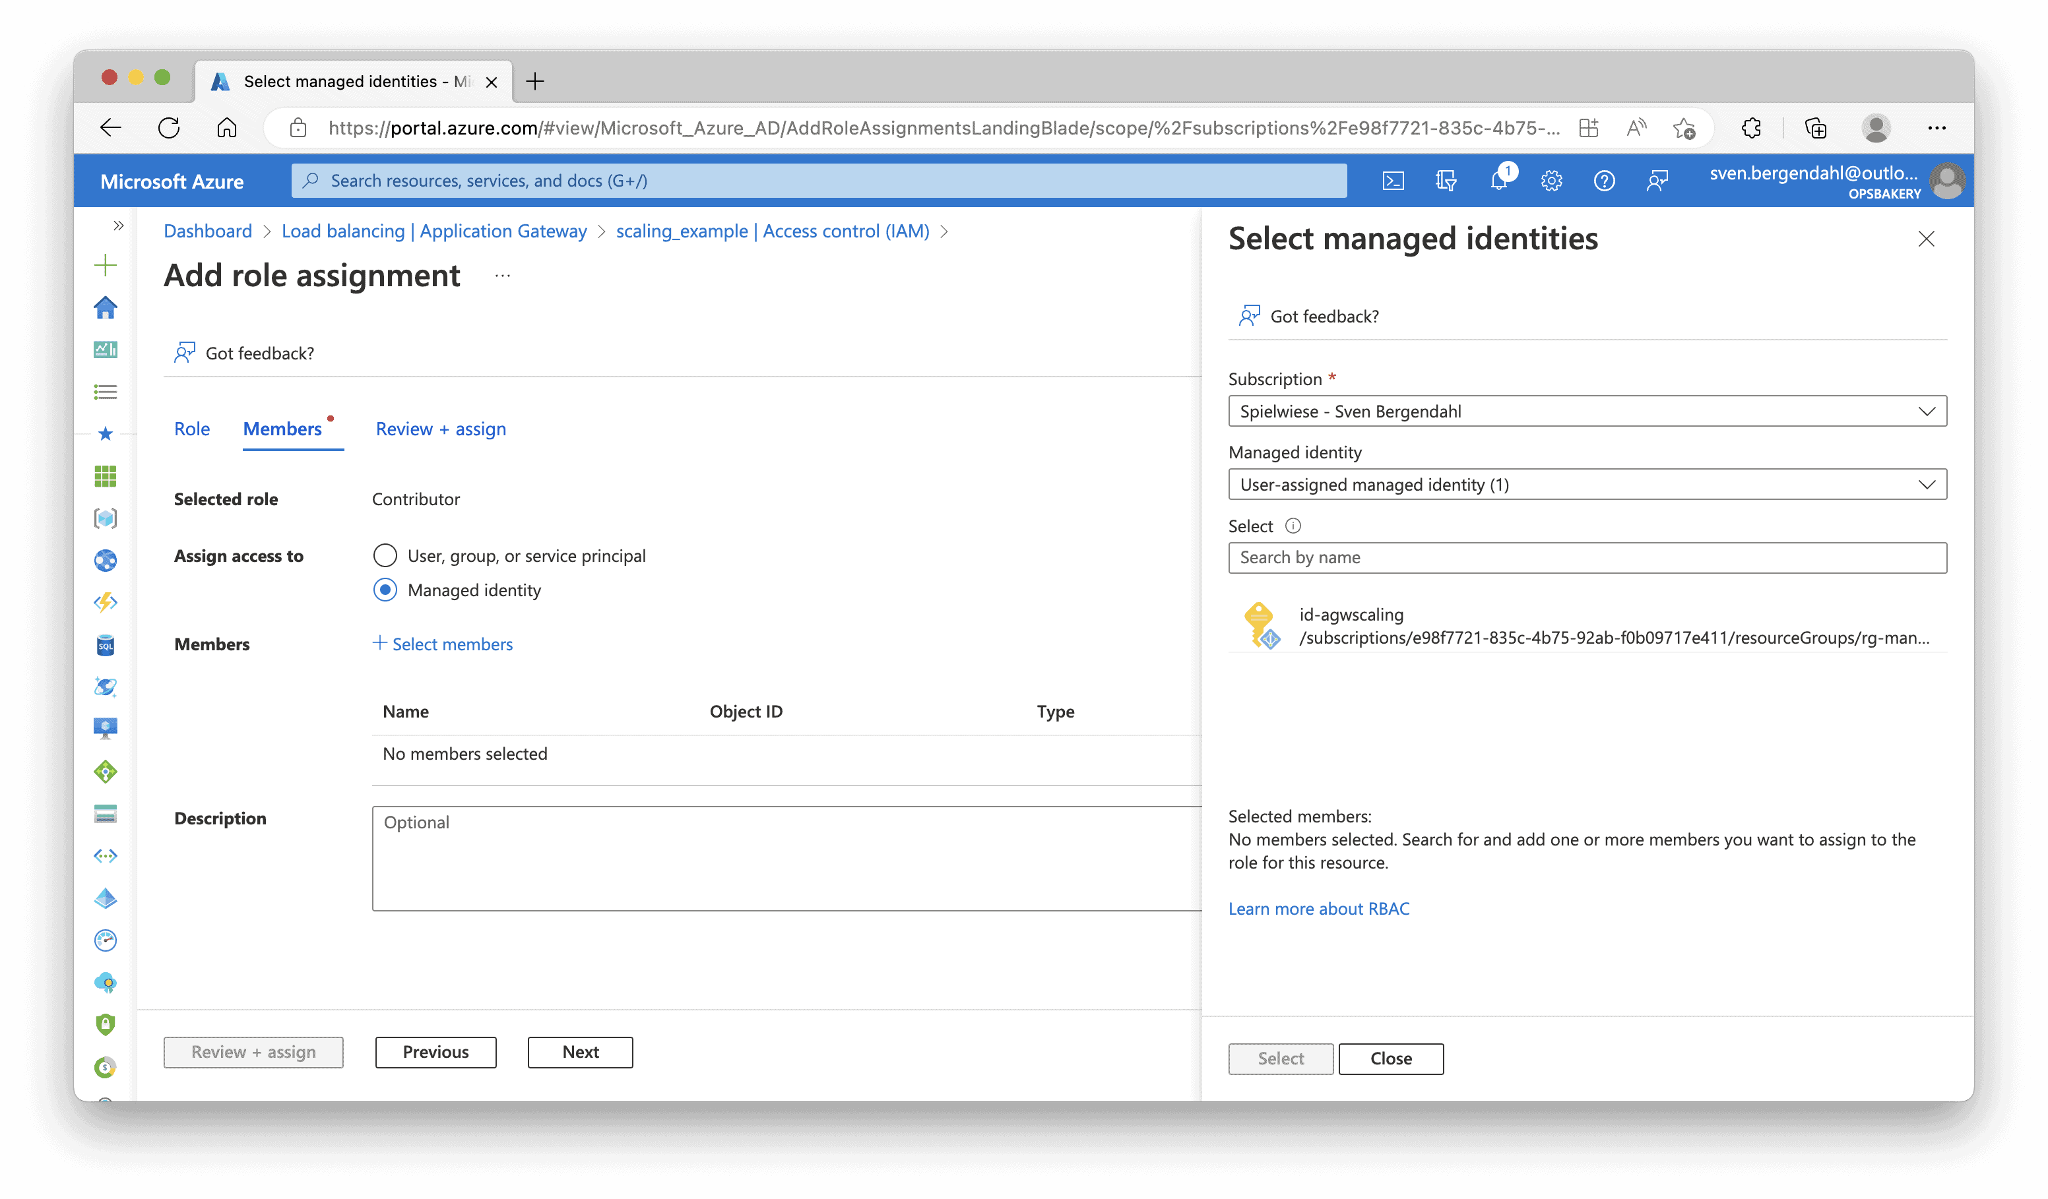This screenshot has height=1199, width=2048.
Task: Open the SQL databases sidebar icon
Action: pos(106,645)
